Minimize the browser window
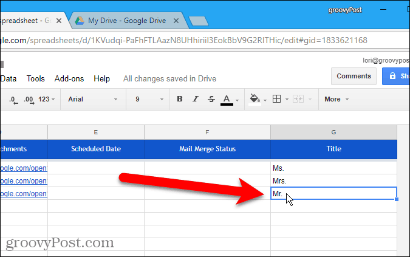The image size is (410, 257). 383,10
